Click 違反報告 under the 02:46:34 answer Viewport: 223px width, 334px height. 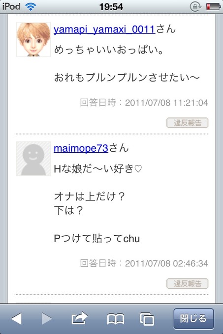(x=188, y=283)
